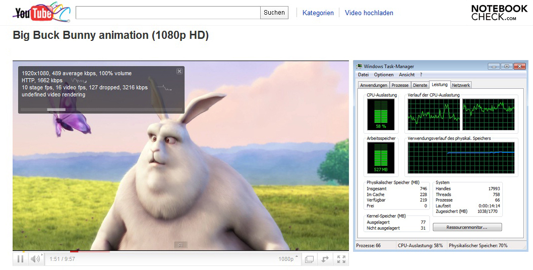This screenshot has height=270, width=533.
Task: Minimize the Windows Task-Manager window
Action: click(494, 66)
